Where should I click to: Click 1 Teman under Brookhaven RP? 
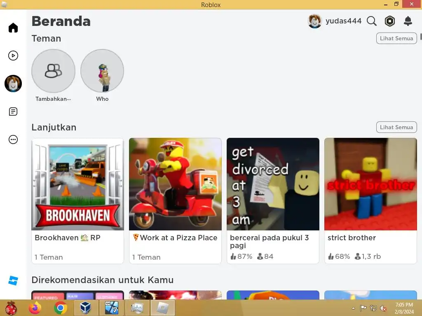pos(49,257)
